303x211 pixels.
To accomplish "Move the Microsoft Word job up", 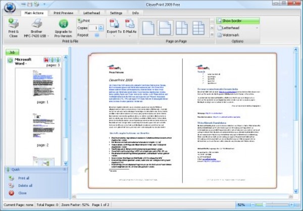I will (x=52, y=60).
